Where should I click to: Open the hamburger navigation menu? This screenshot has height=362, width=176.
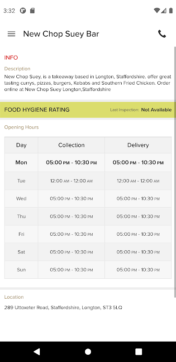click(x=11, y=34)
